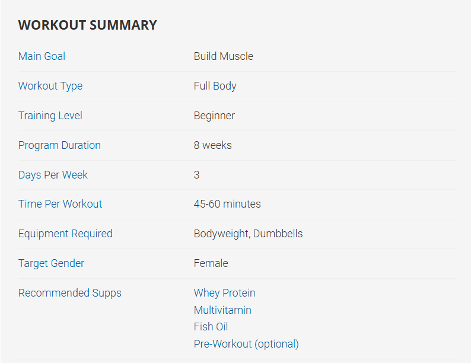Select the Full Body value text
This screenshot has height=363, width=471.
[x=215, y=86]
